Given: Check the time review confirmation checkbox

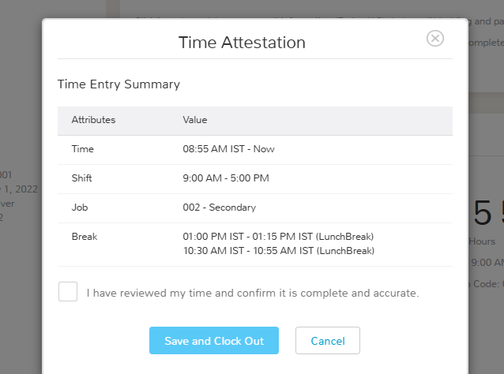Looking at the screenshot, I should pos(68,291).
